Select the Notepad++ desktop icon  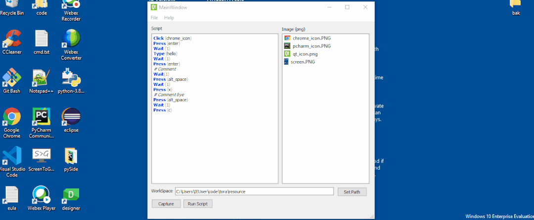(x=42, y=81)
